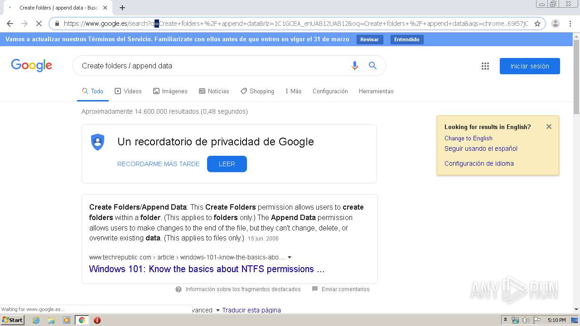This screenshot has height=326, width=580.
Task: Click the LEER button
Action: pyautogui.click(x=227, y=164)
